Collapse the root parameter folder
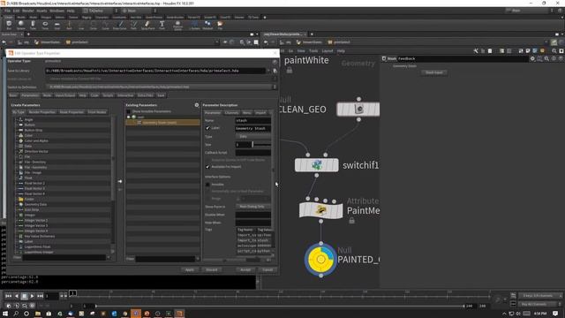 [x=129, y=117]
